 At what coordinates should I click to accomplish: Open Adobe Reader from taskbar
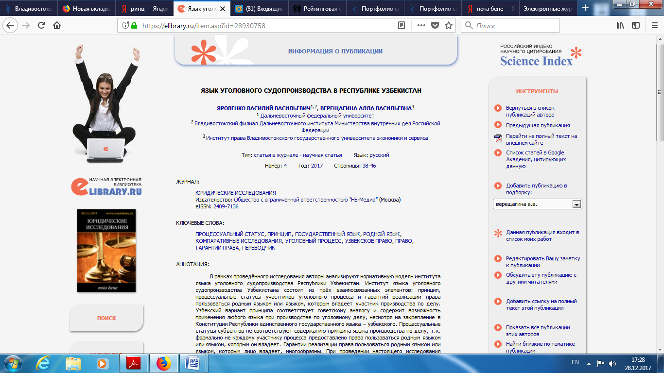(x=133, y=363)
